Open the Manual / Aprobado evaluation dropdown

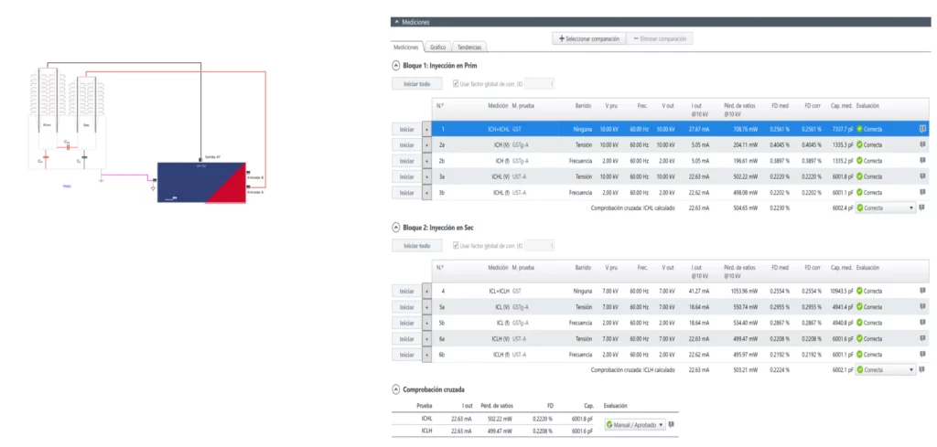[x=635, y=424]
